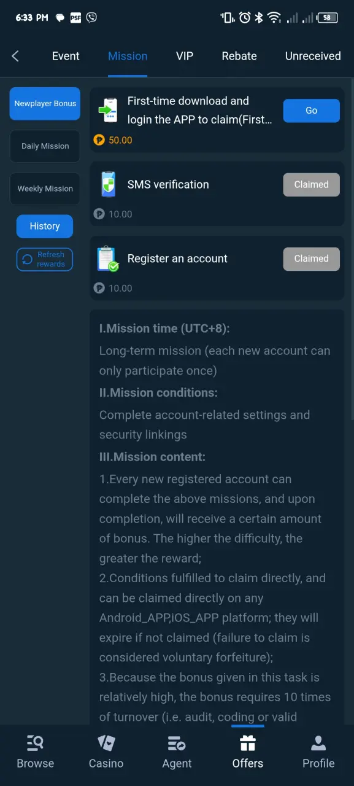
Task: Select the Weekly Mission category
Action: point(45,189)
